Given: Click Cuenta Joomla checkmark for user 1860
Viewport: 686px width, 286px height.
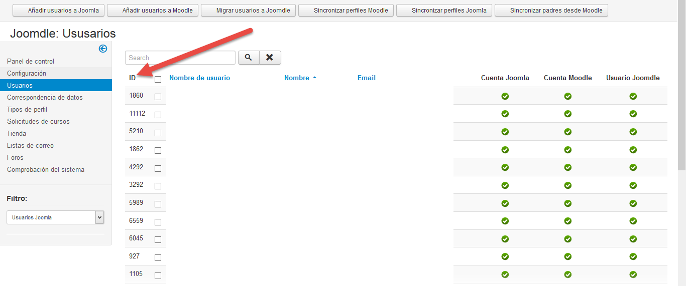Looking at the screenshot, I should pyautogui.click(x=505, y=96).
